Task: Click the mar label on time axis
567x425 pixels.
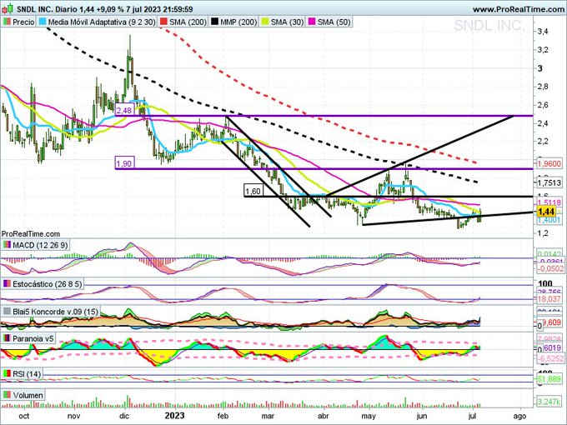Action: tap(268, 416)
